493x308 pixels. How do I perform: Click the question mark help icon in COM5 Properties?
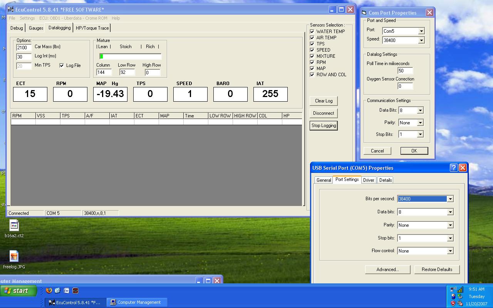pyautogui.click(x=453, y=167)
